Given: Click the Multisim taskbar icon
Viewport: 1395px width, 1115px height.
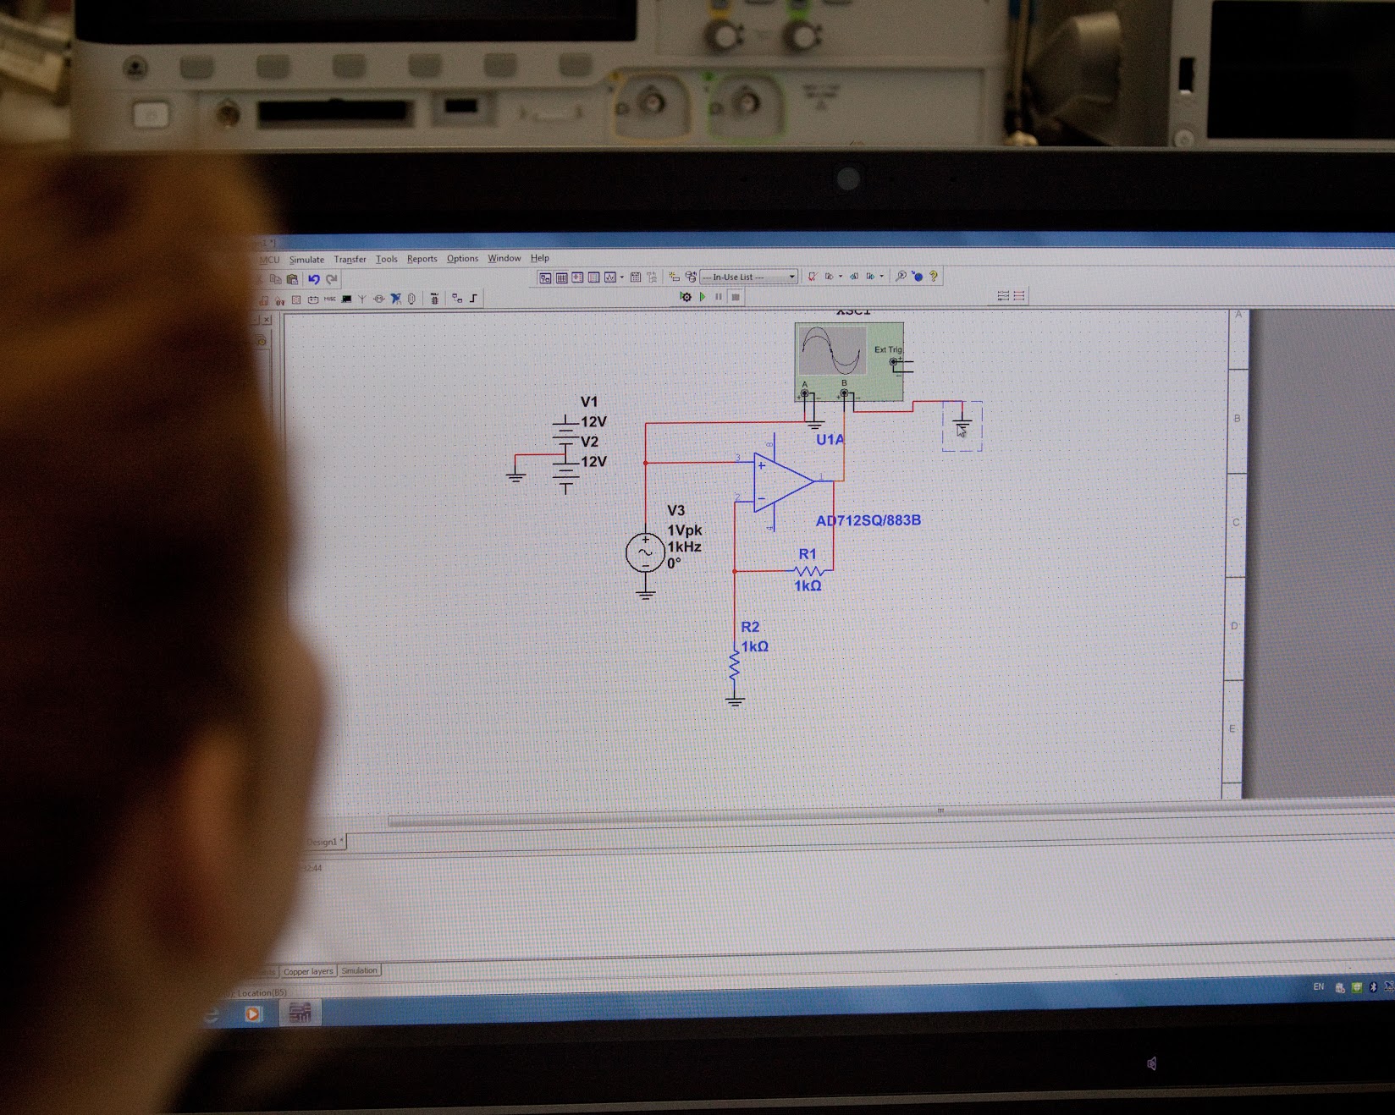Looking at the screenshot, I should click(x=300, y=1013).
